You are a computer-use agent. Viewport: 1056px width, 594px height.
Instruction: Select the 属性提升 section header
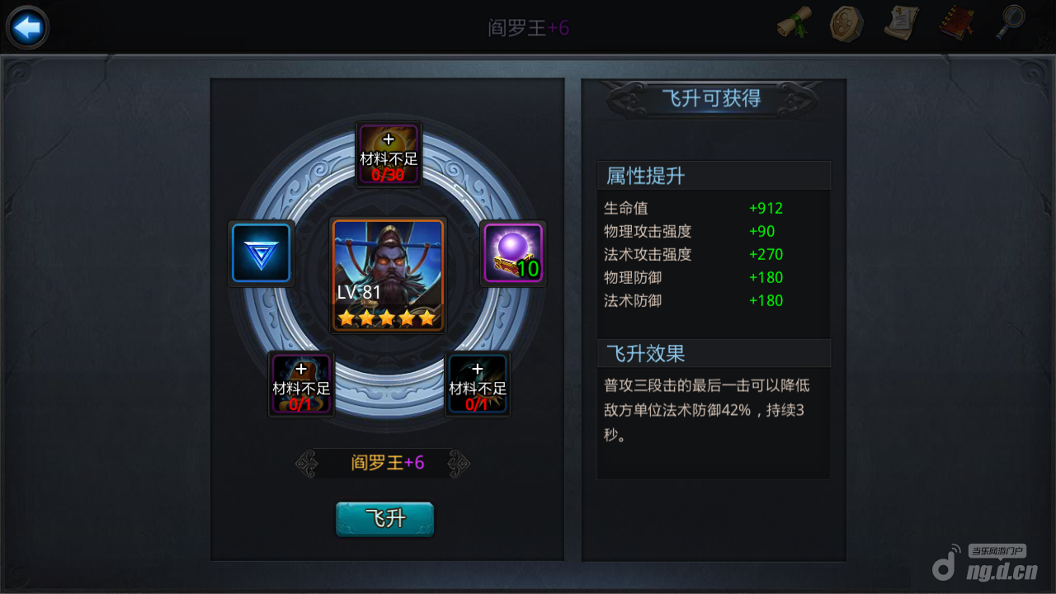(x=714, y=175)
